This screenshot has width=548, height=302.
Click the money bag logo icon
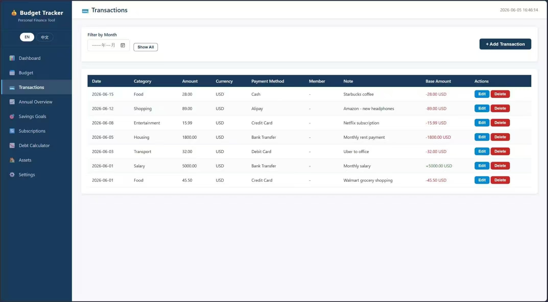pyautogui.click(x=14, y=13)
